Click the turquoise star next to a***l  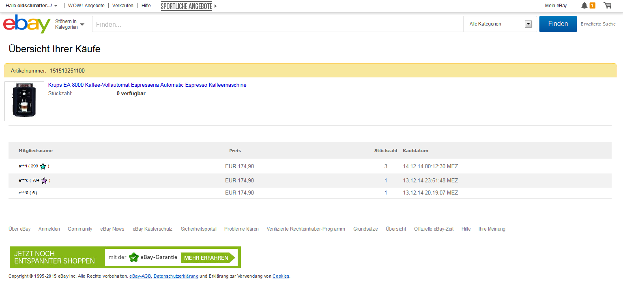(43, 166)
